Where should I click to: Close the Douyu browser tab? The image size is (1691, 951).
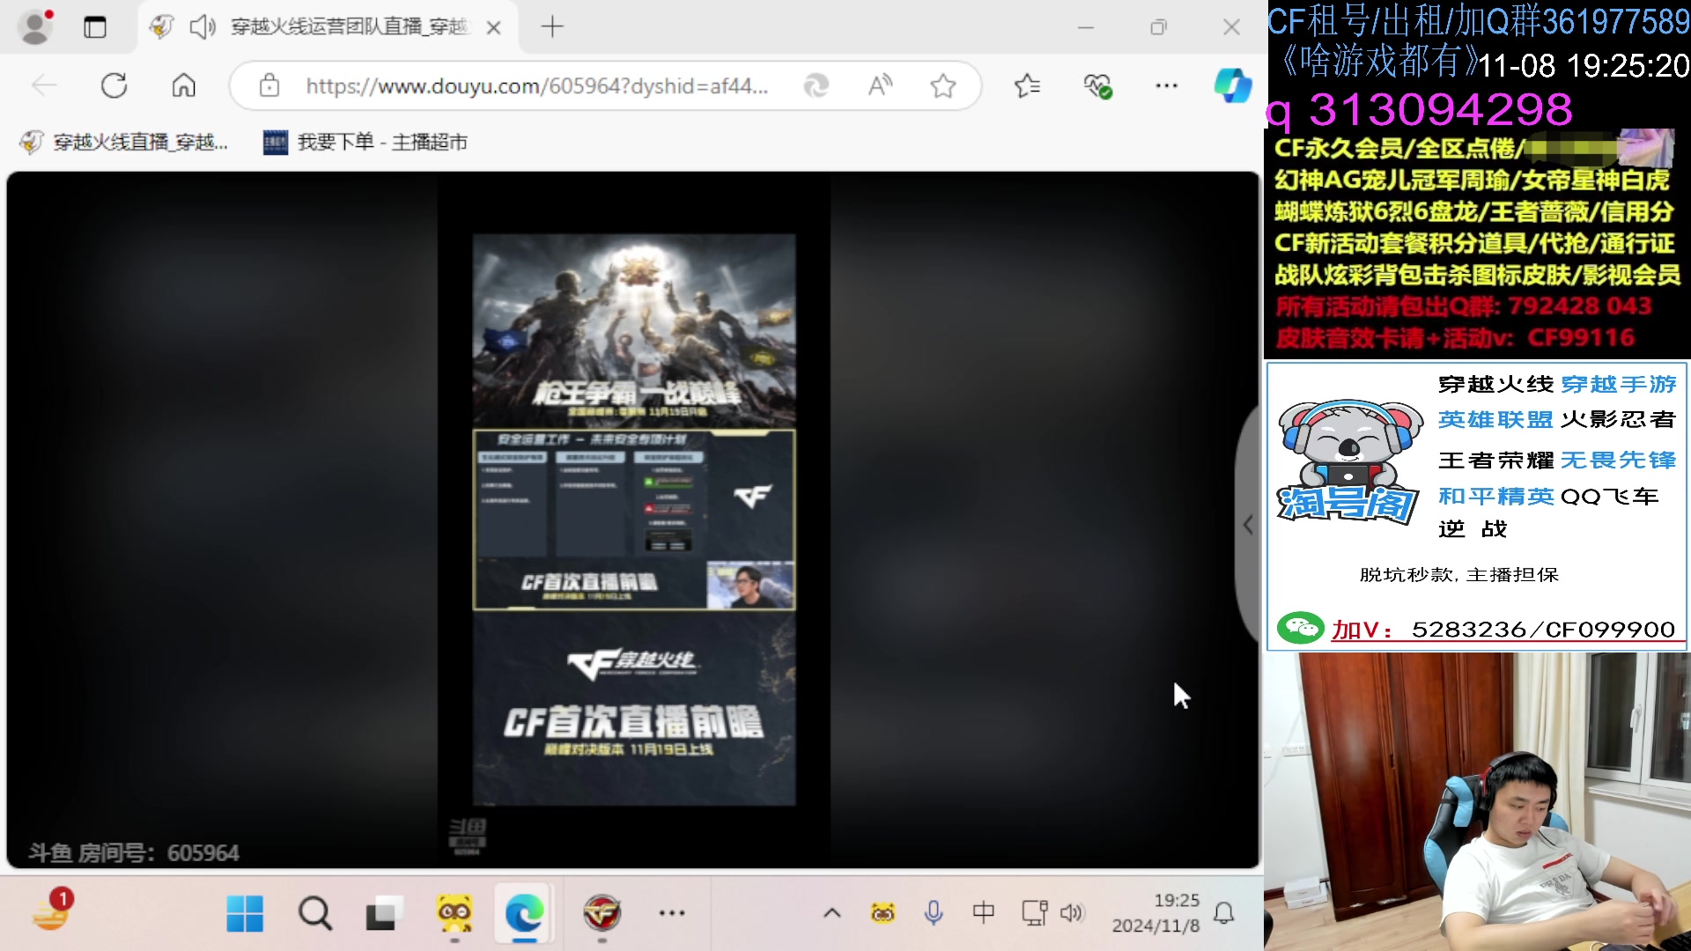pos(494,27)
